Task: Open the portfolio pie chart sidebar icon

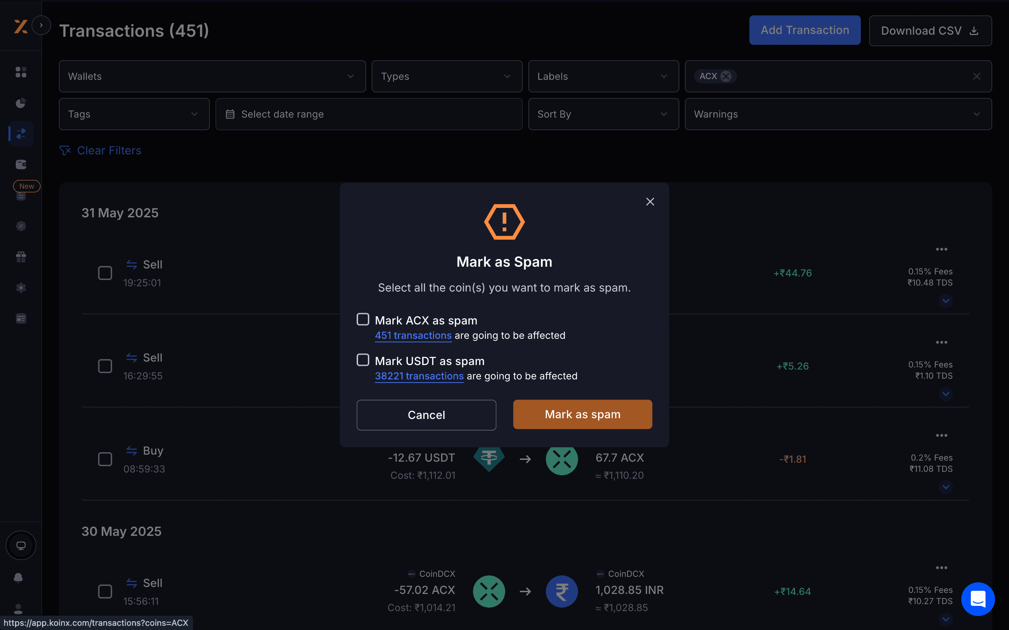Action: click(x=21, y=103)
